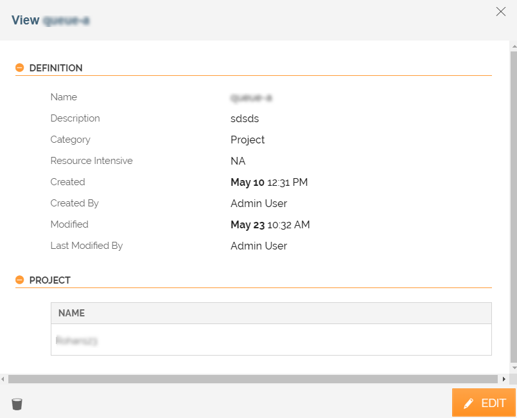Collapse the DEFINITION section with minus icon
Image resolution: width=517 pixels, height=418 pixels.
point(20,68)
